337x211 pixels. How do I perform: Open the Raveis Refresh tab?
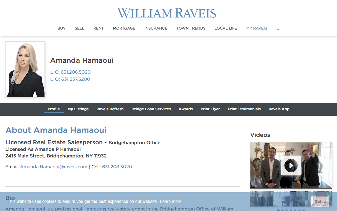coord(110,109)
